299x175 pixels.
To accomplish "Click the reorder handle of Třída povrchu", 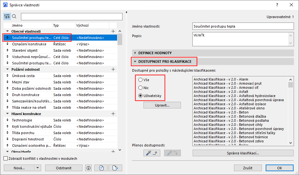I will click(7, 133).
